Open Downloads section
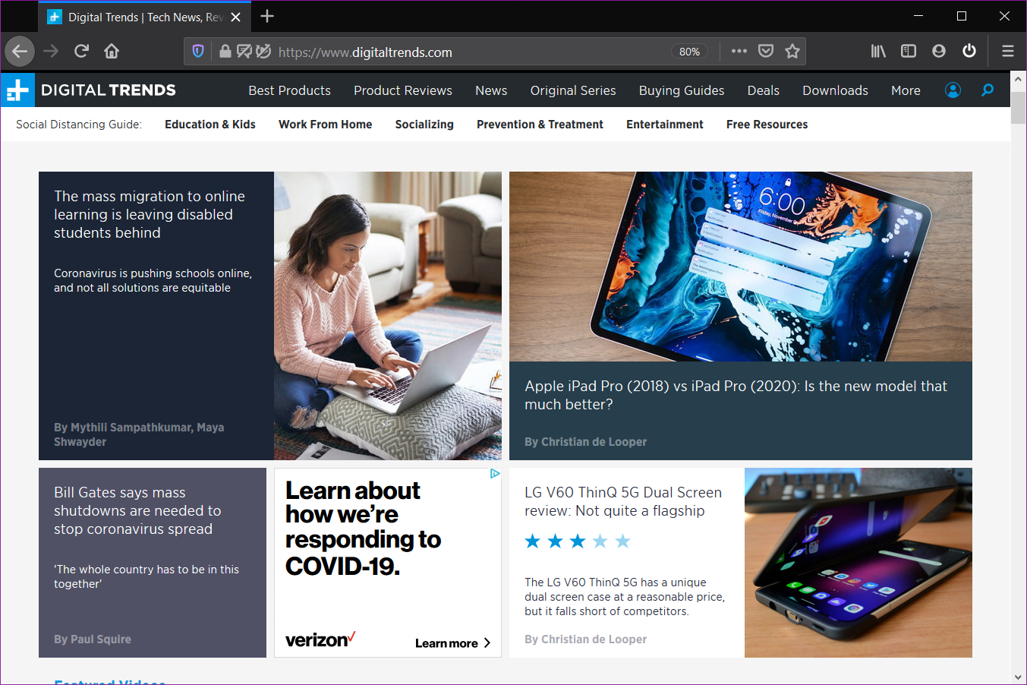1027x685 pixels. (835, 90)
